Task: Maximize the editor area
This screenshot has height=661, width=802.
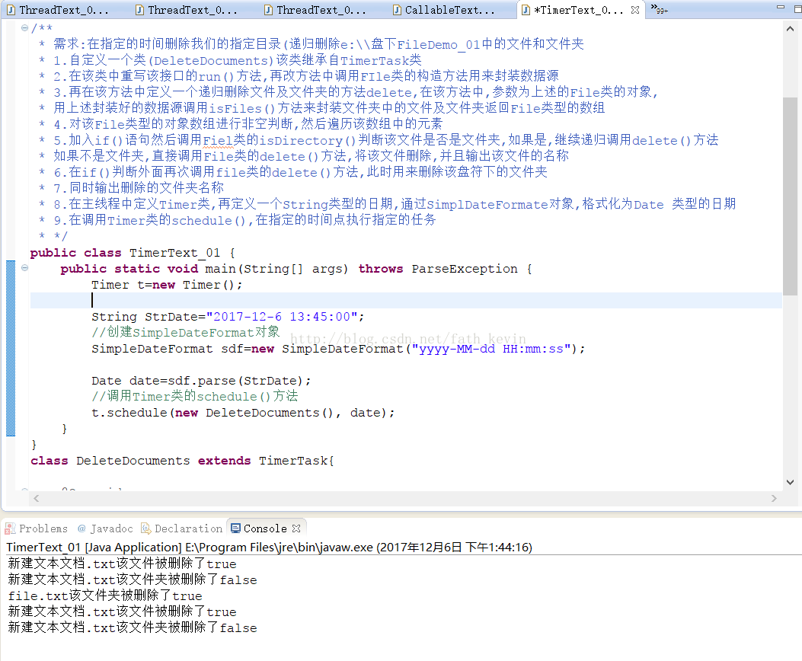Action: point(797,8)
